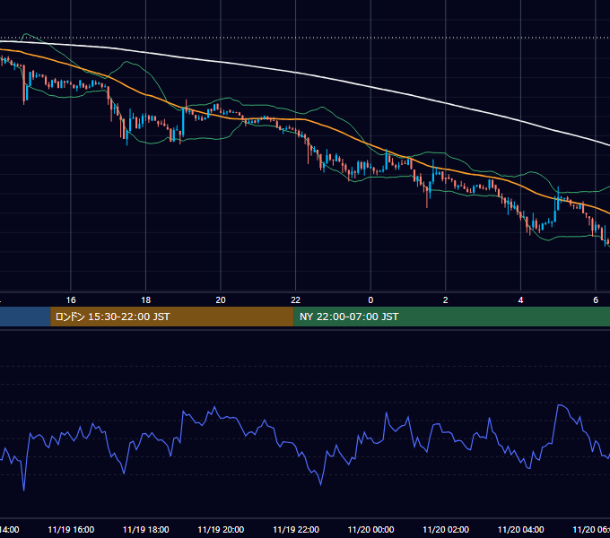610x538 pixels.
Task: Click the 11/20 04:00 label on lower axis
Action: click(x=521, y=529)
